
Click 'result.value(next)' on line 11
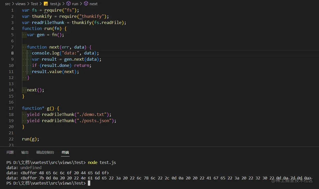click(x=54, y=72)
